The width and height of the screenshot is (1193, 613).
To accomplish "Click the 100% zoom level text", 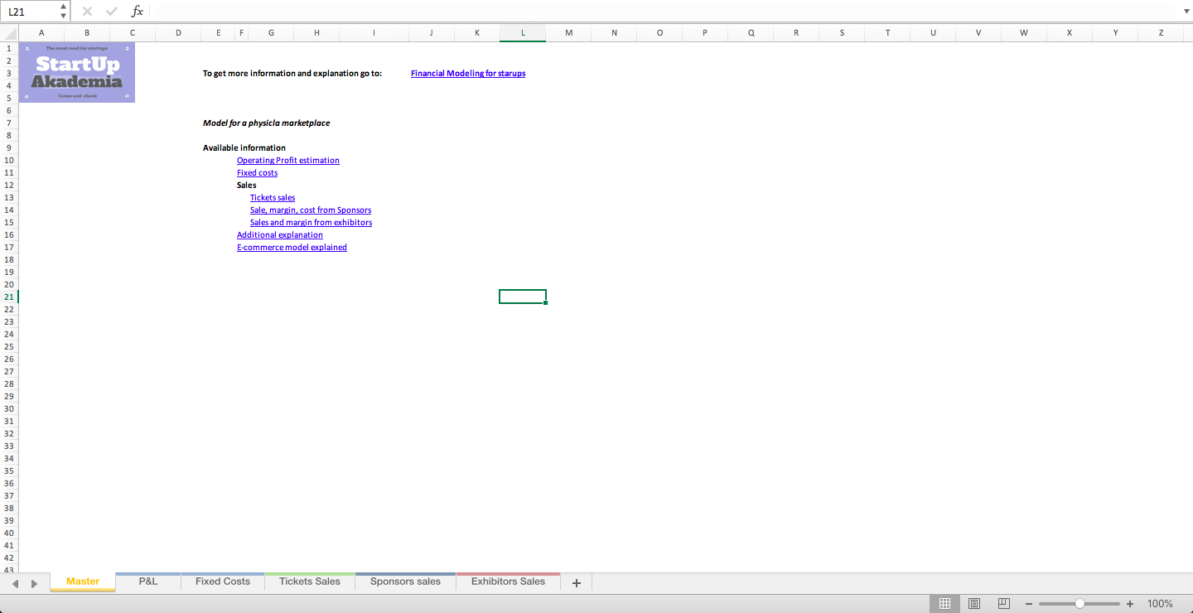I will click(x=1160, y=604).
